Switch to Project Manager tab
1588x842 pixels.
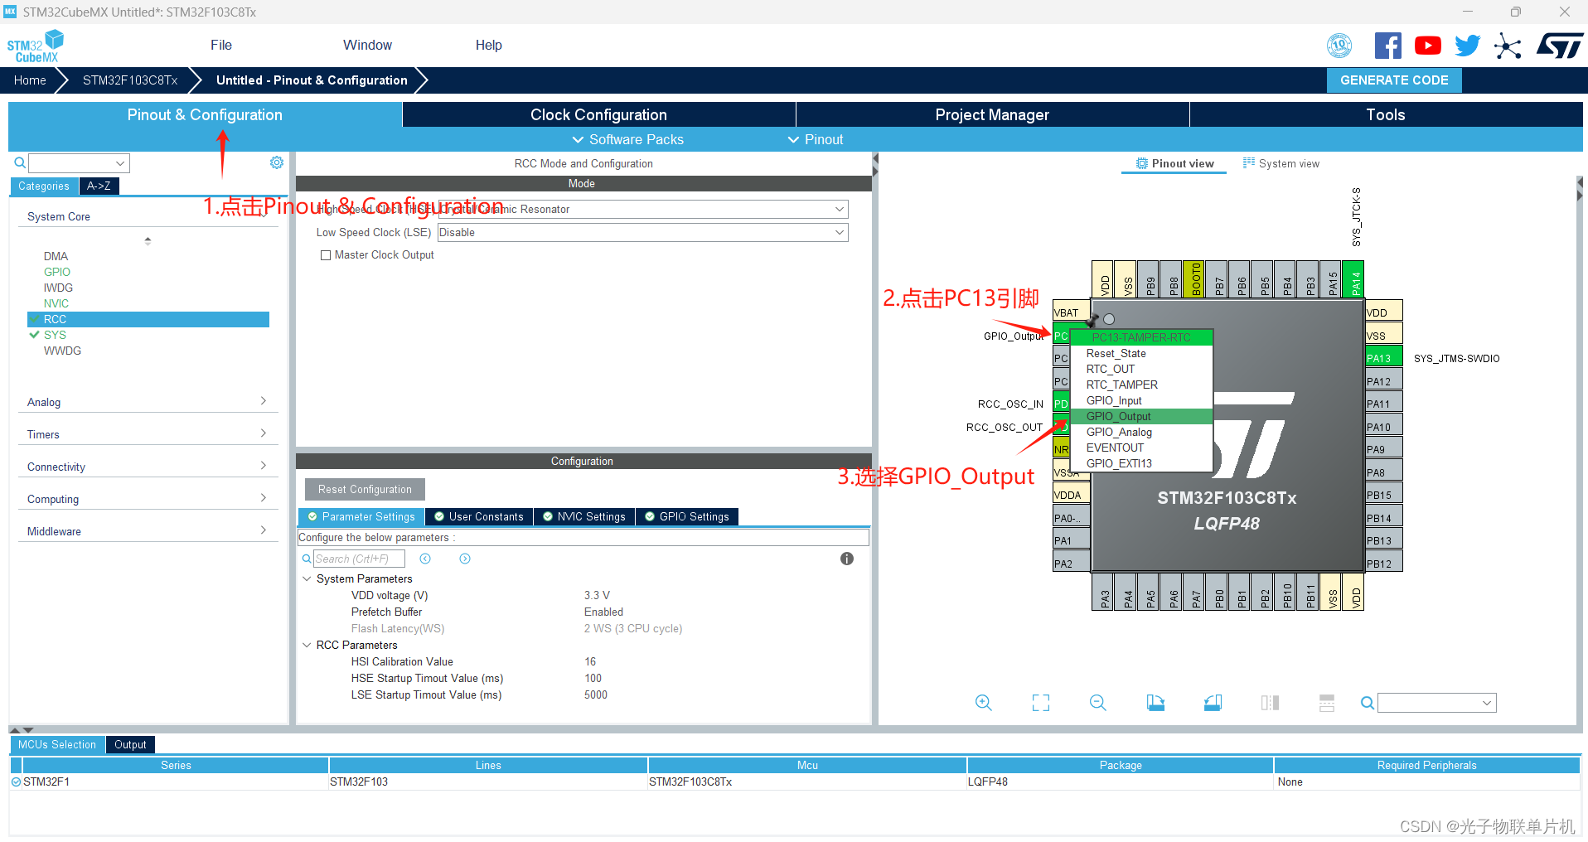point(992,115)
